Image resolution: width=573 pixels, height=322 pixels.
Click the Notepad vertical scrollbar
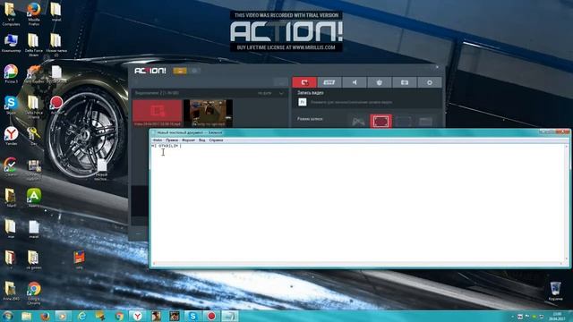(567, 203)
